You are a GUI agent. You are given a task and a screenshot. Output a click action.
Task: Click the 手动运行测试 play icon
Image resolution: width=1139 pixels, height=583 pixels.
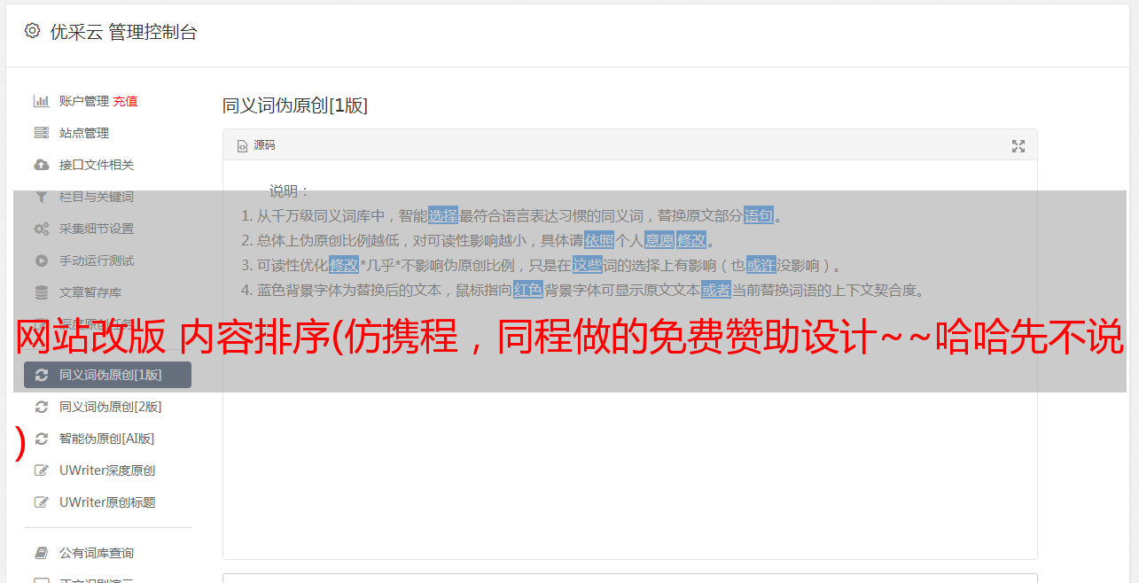(41, 260)
